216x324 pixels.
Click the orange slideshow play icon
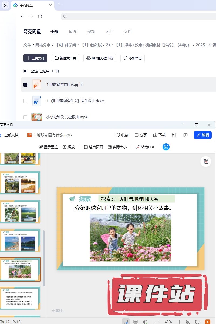pyautogui.click(x=207, y=322)
